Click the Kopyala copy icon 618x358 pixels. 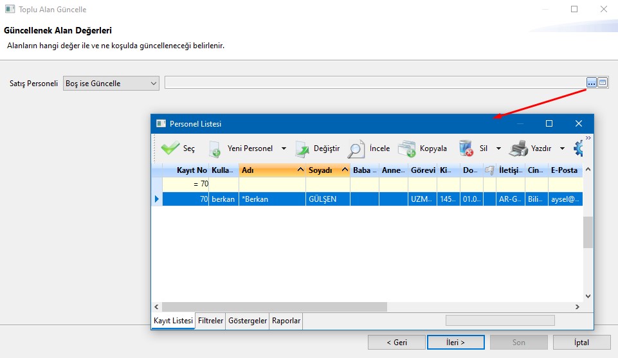pyautogui.click(x=406, y=148)
